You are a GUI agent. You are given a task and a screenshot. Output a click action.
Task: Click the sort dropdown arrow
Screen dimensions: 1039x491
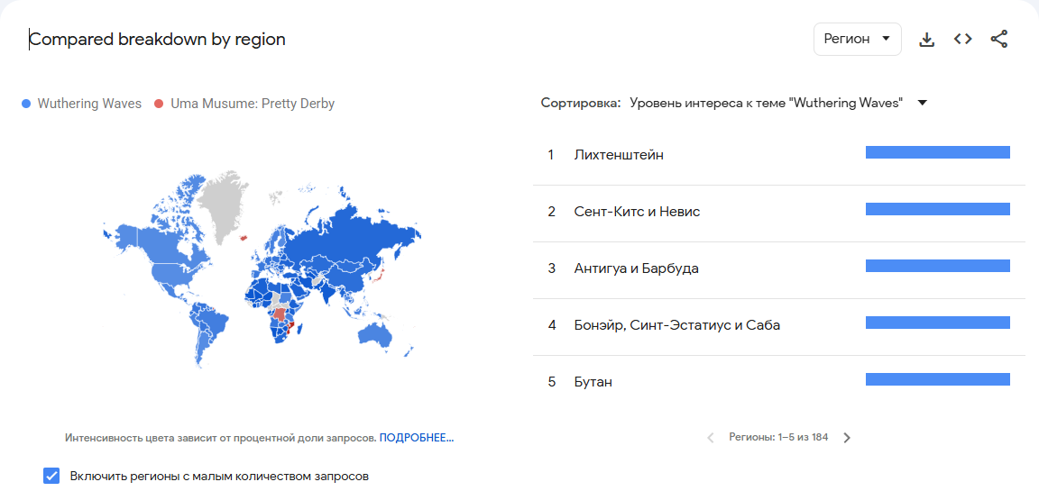pos(922,104)
